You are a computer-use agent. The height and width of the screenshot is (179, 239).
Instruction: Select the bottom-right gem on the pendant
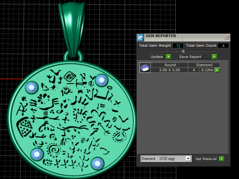[x=98, y=163]
